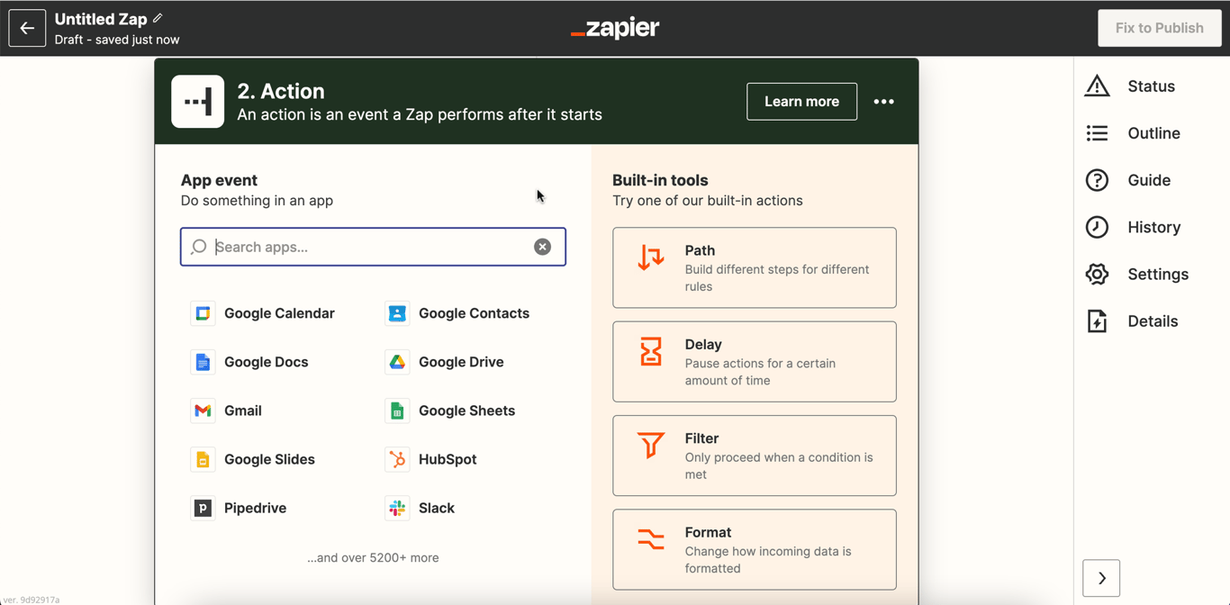Click the 'Draft - saved just now' status text
The height and width of the screenshot is (605, 1230).
(x=117, y=40)
